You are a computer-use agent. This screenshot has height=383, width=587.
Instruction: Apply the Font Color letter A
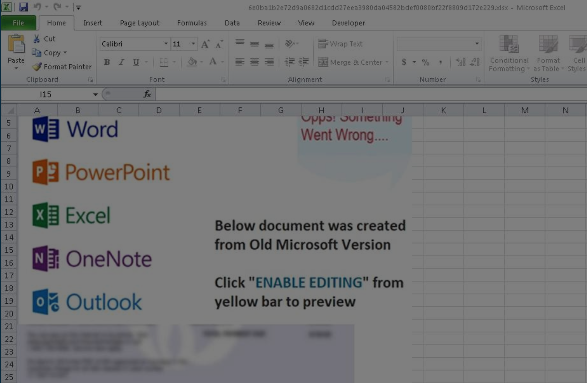point(213,62)
